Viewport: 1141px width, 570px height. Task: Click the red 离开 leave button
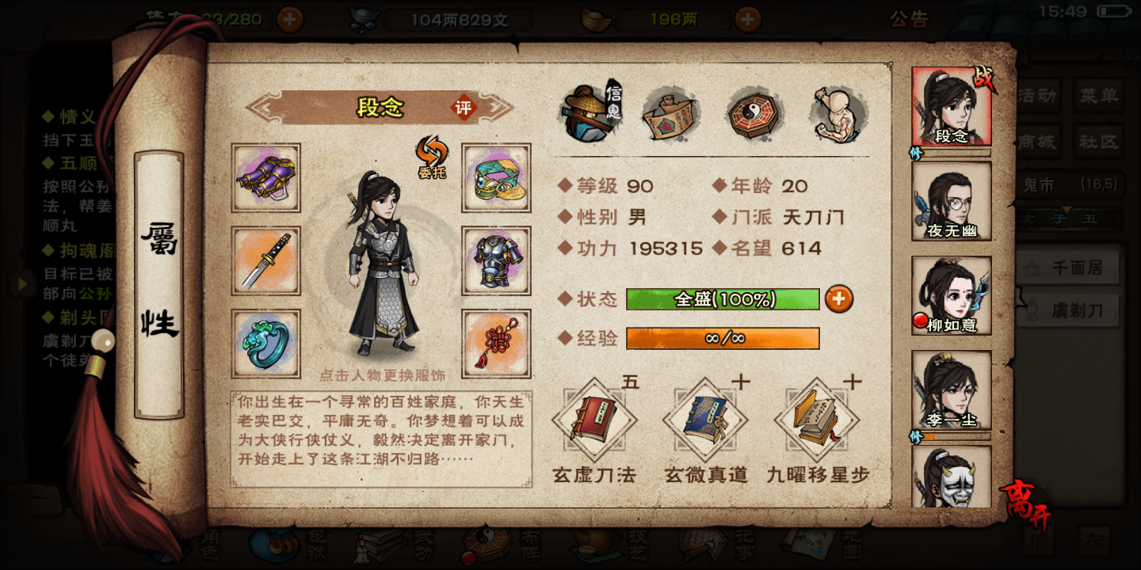(1028, 505)
